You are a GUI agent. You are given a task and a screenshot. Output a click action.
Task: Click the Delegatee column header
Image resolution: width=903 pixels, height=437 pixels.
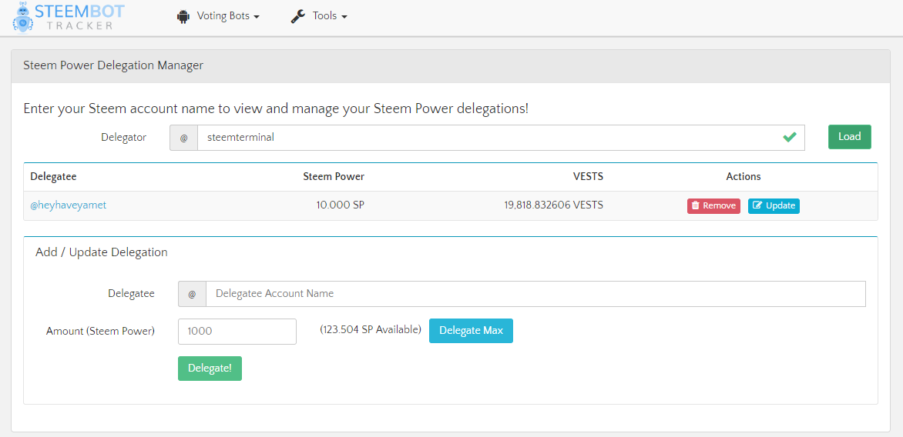click(53, 177)
